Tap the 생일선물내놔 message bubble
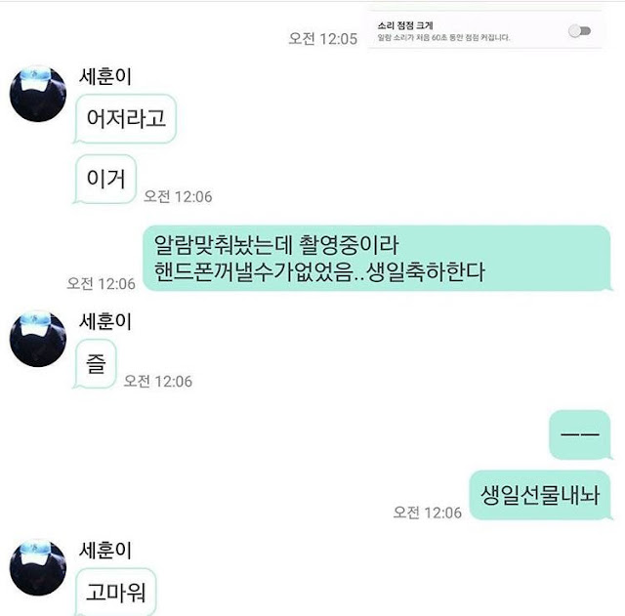 pos(540,495)
